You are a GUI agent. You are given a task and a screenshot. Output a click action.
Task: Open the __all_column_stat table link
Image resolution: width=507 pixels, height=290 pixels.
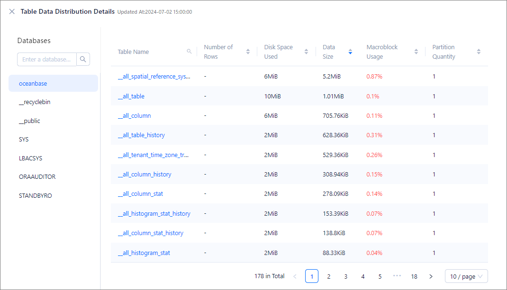click(140, 194)
